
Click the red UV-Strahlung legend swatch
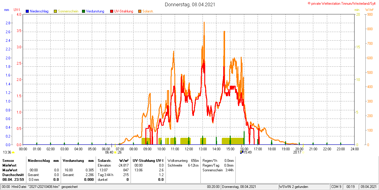pos(112,11)
